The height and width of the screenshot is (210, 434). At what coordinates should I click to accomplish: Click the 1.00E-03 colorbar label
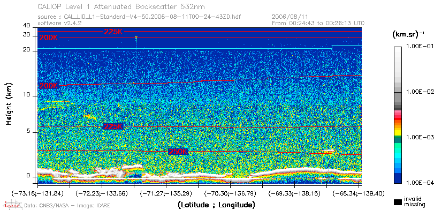[x=420, y=138]
